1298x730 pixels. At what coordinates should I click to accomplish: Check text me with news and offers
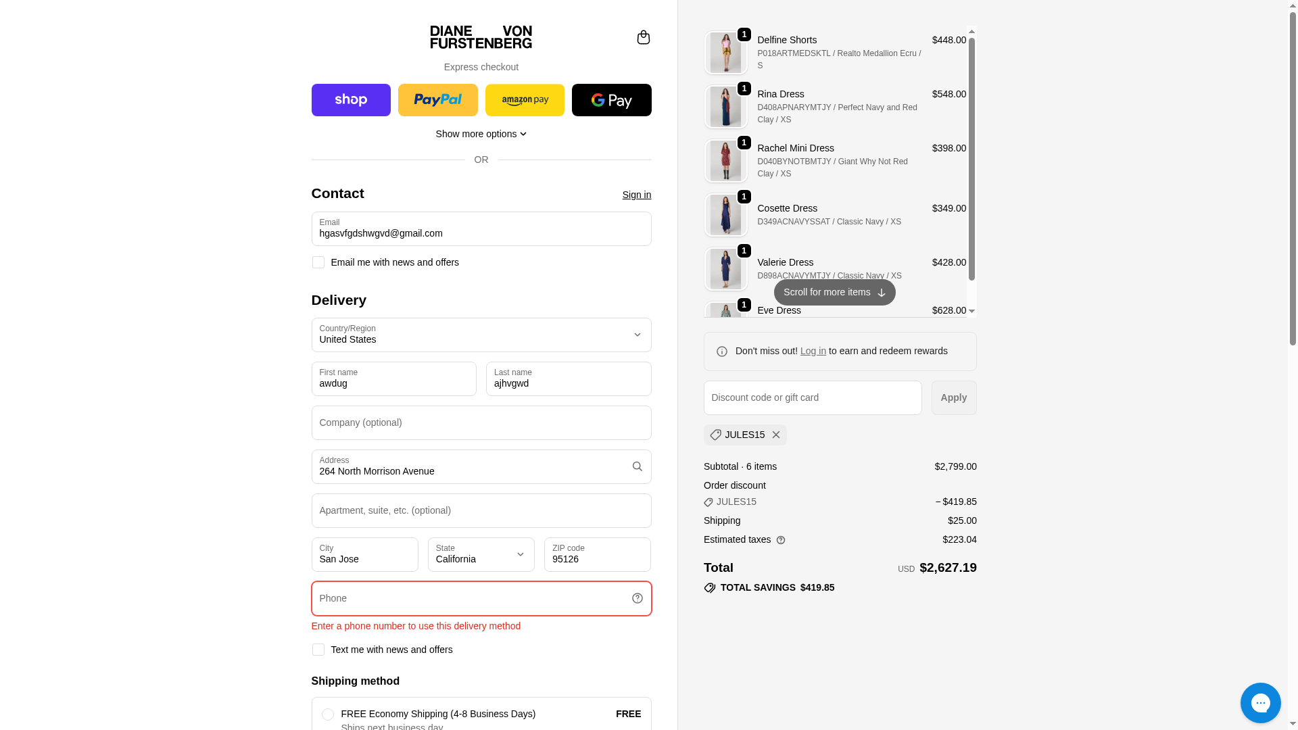coord(318,650)
